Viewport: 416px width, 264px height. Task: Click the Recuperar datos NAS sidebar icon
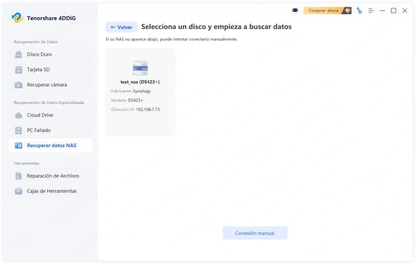click(x=19, y=146)
